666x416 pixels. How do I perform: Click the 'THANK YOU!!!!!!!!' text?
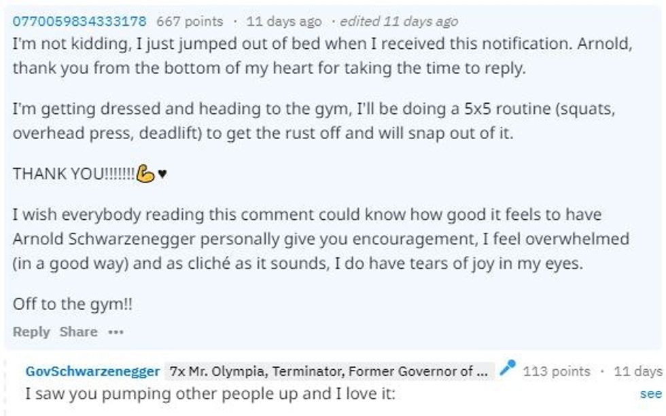click(x=73, y=174)
